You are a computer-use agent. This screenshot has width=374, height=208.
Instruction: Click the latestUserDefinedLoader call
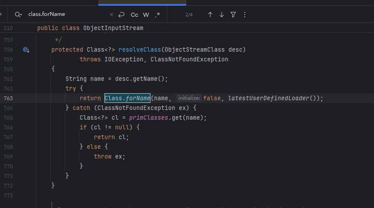[x=268, y=98]
